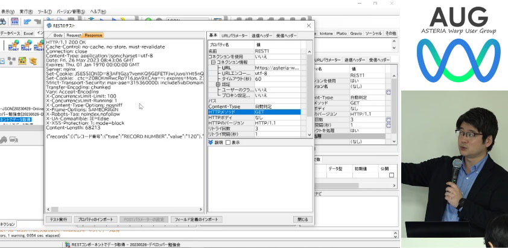Image resolution: width=508 pixels, height=248 pixels.
Task: Click the タイムアウト(秒) value 60
Action: (278, 79)
